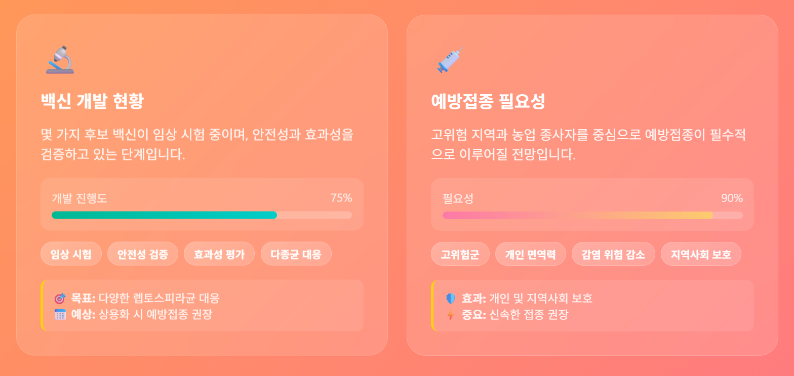Click the syringe icon on vaccination card
The height and width of the screenshot is (376, 794).
[x=450, y=60]
